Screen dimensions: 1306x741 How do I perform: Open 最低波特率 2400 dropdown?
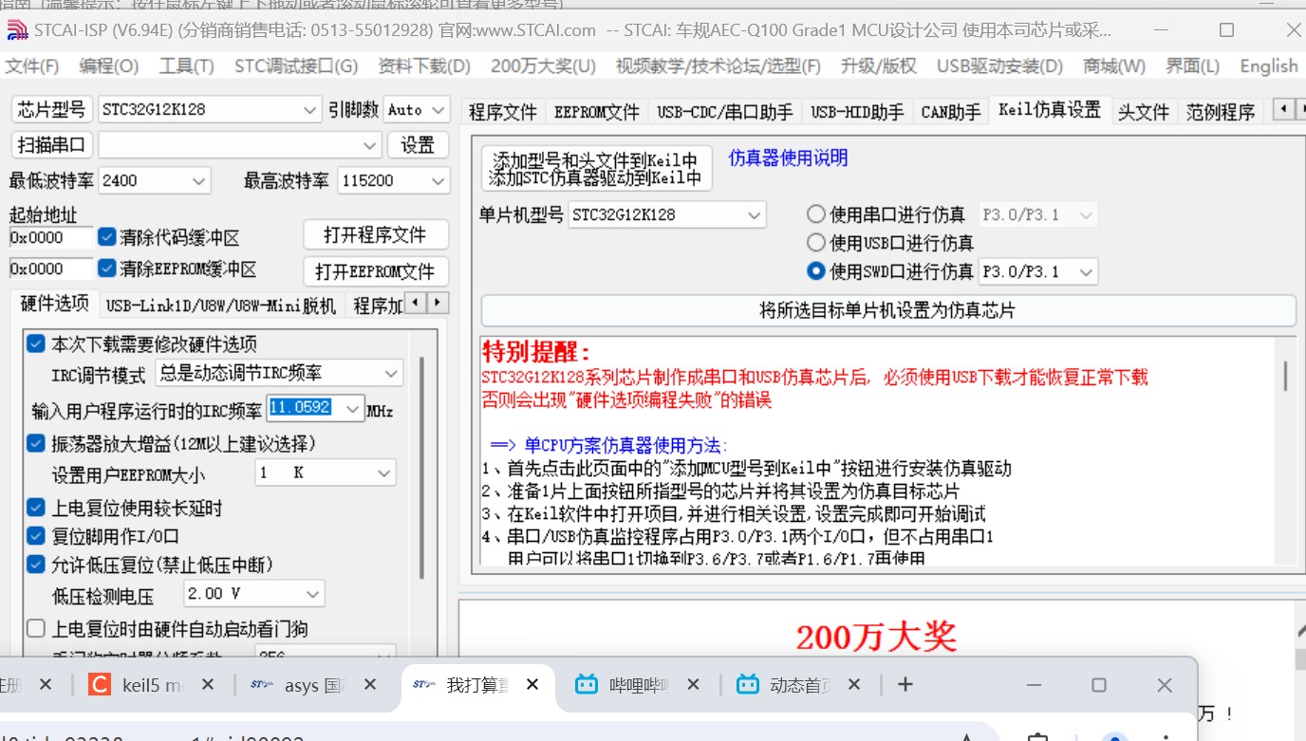coord(155,180)
